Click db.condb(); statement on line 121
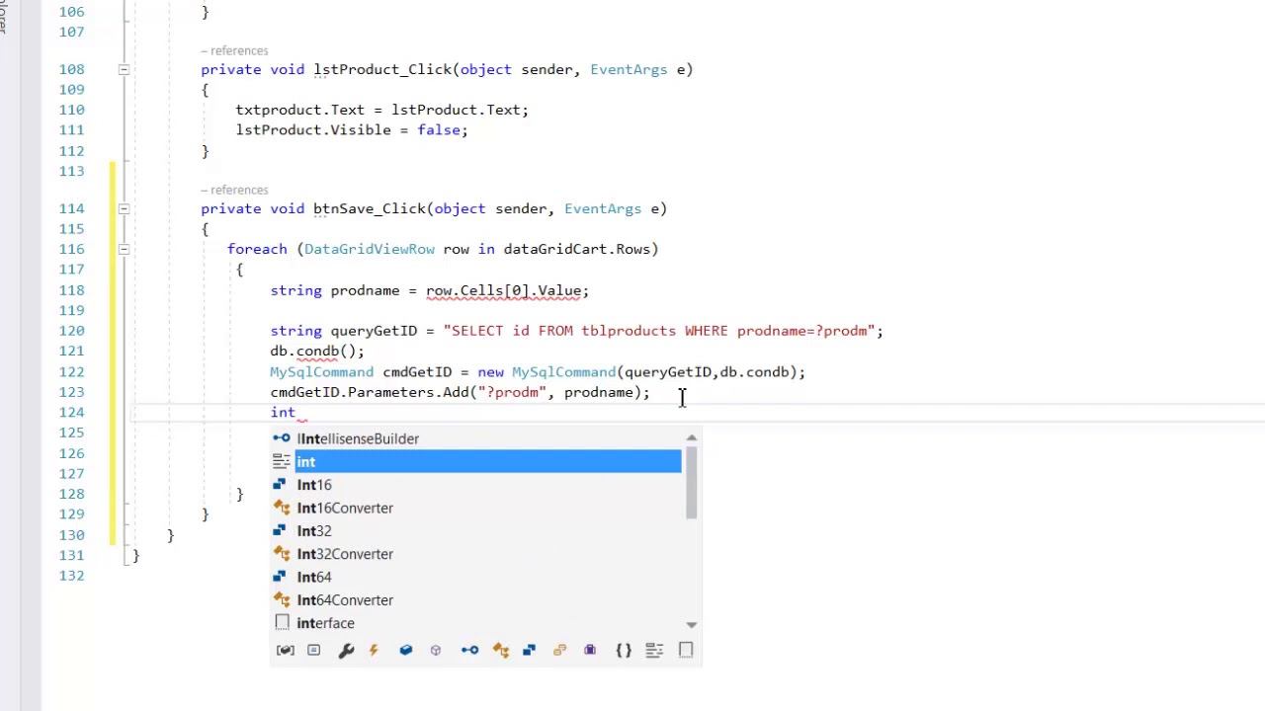This screenshot has width=1265, height=711. point(317,351)
